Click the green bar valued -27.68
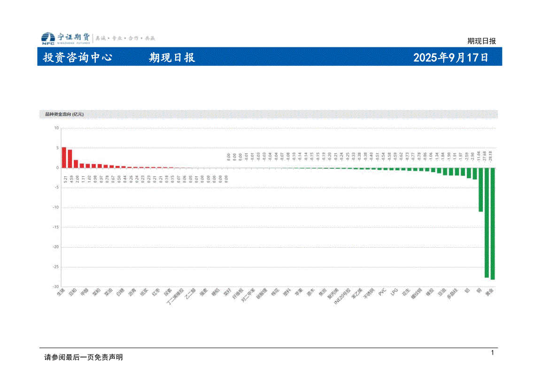Screen dimensions: 549x388 tap(487, 222)
